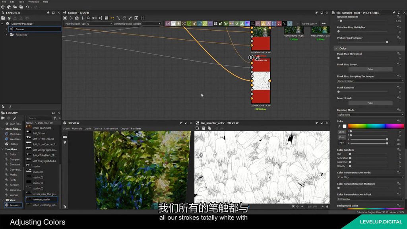This screenshot has width=407, height=229.
Task: Select the 3D View camera icon
Action: click(x=65, y=136)
